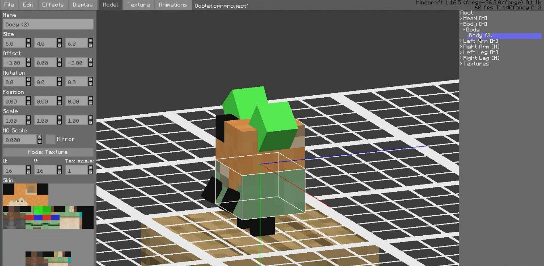Decrease Size Z with its down arrow
Screen dimensions: 544x266
[91, 46]
